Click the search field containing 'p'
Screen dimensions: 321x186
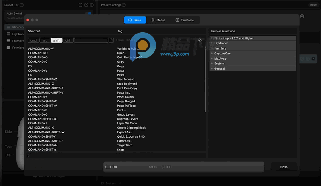116,155
